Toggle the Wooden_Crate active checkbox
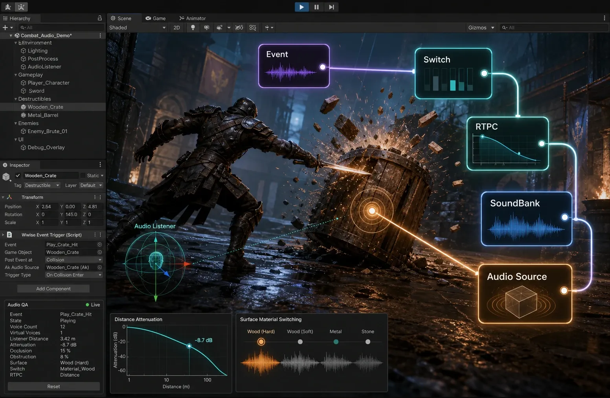The width and height of the screenshot is (610, 398). (18, 176)
